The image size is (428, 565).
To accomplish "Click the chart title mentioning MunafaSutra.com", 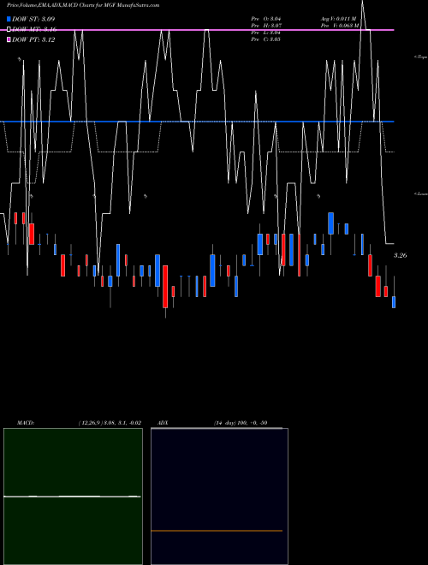I will pos(83,5).
